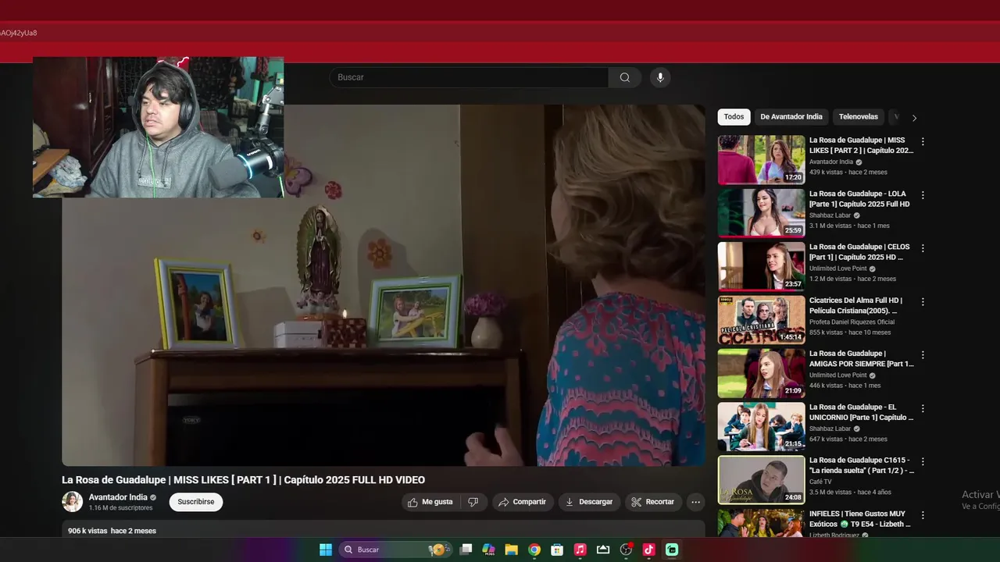
Task: Click the search magnifier button
Action: 625,77
